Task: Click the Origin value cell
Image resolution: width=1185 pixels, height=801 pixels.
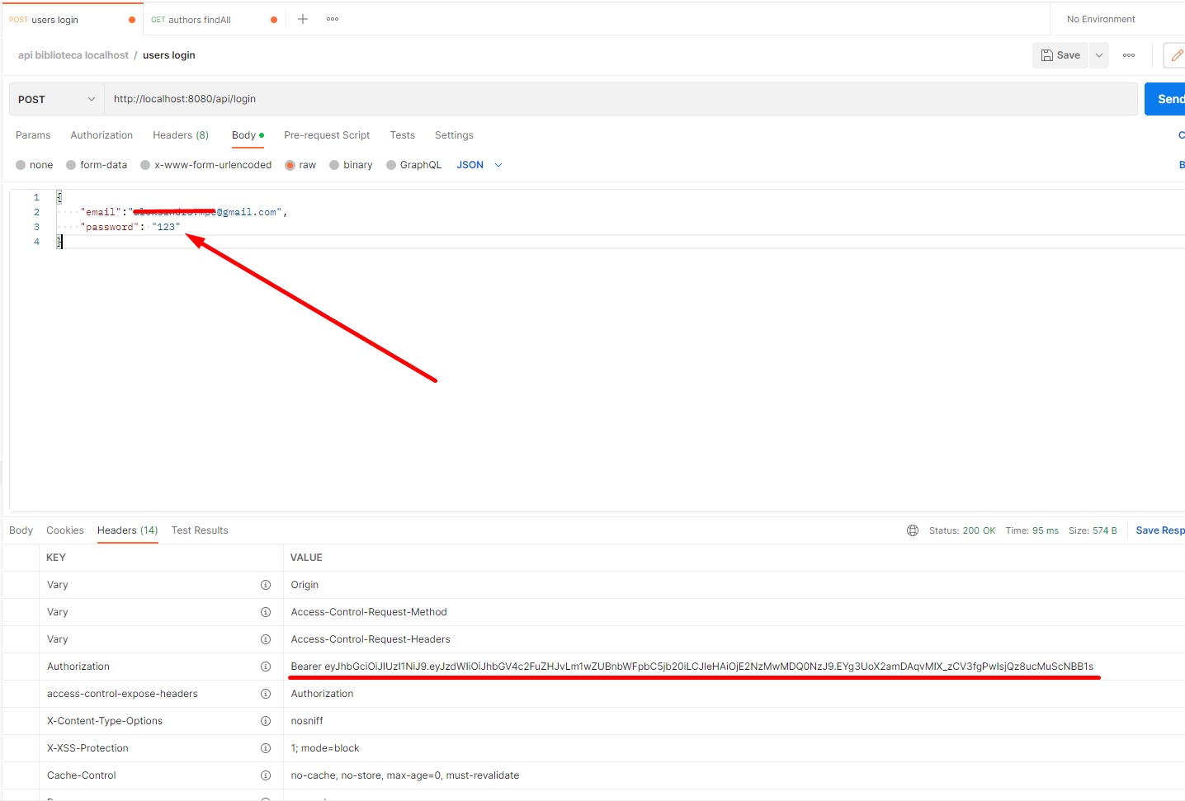Action: [305, 585]
